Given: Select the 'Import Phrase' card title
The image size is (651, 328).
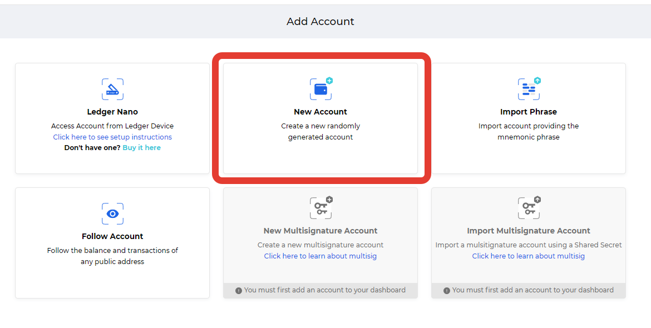Looking at the screenshot, I should click(x=529, y=112).
